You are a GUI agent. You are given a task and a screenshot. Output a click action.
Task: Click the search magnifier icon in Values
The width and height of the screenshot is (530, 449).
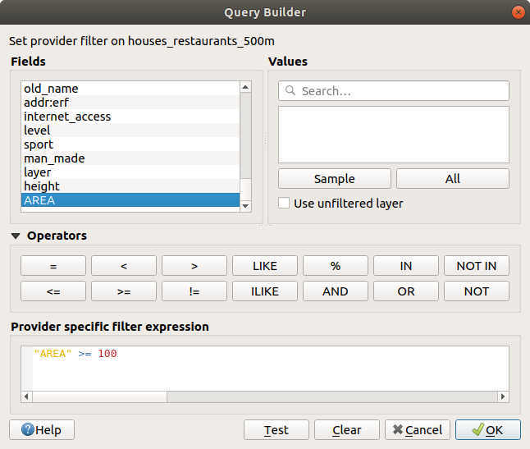point(290,91)
